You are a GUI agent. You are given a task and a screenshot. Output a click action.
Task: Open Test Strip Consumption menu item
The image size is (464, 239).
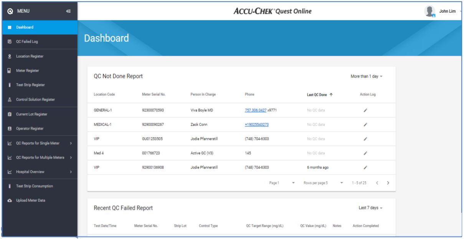[40, 186]
